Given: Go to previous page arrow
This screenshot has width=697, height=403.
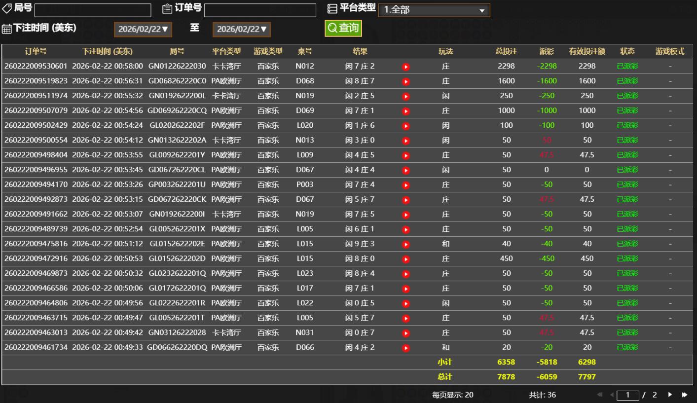Looking at the screenshot, I should [612, 395].
